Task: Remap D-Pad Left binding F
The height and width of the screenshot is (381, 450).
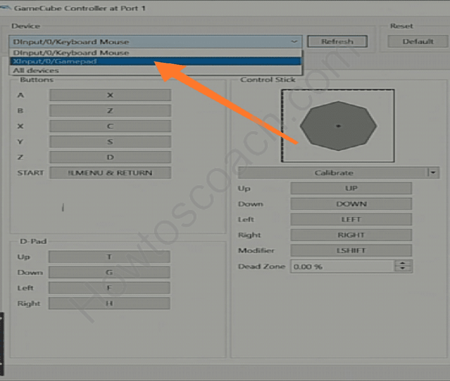Action: coord(109,288)
